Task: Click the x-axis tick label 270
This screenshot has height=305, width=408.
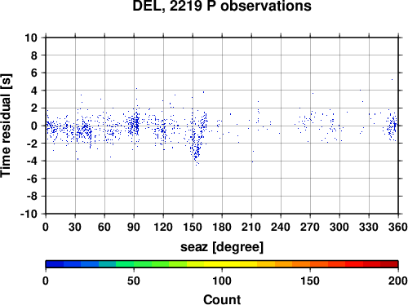Action: tap(310, 227)
